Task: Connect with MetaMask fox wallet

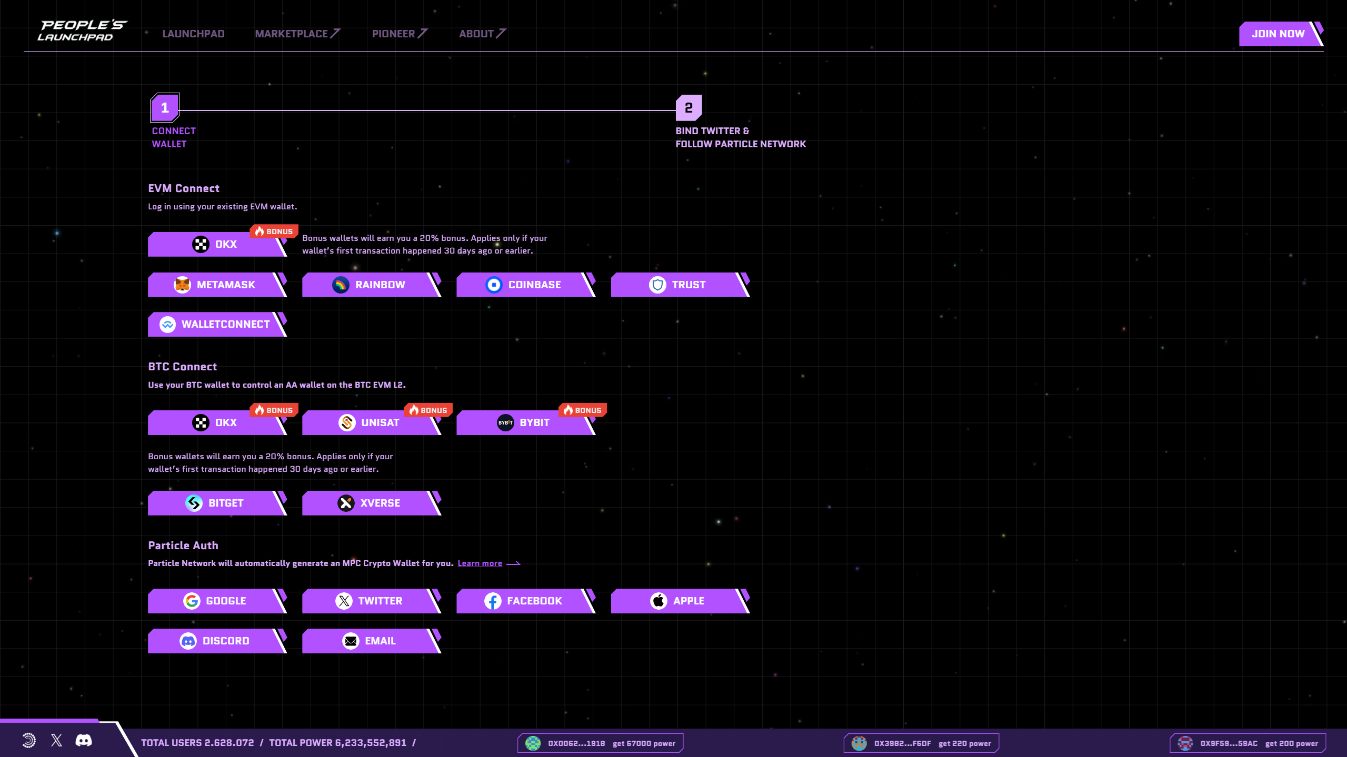Action: coord(216,285)
